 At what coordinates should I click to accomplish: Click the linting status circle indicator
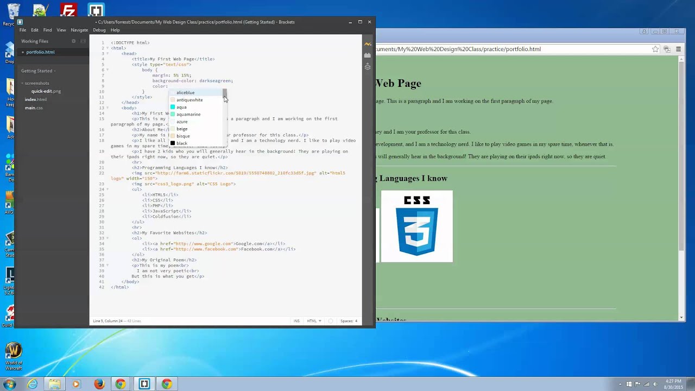pyautogui.click(x=330, y=321)
